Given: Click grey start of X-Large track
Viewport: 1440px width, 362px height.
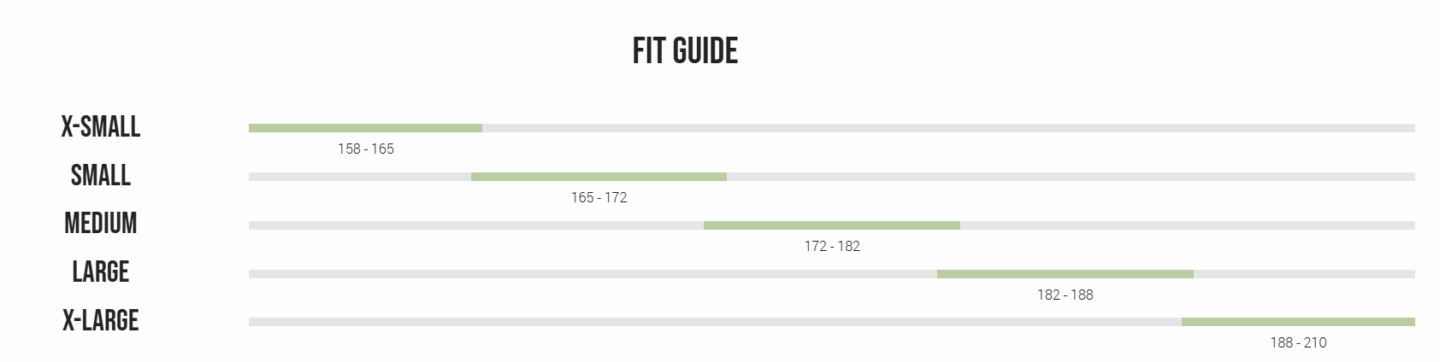Looking at the screenshot, I should pos(715,322).
